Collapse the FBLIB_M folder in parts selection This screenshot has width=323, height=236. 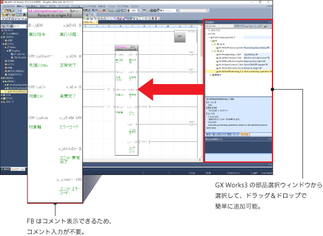pyautogui.click(x=212, y=44)
